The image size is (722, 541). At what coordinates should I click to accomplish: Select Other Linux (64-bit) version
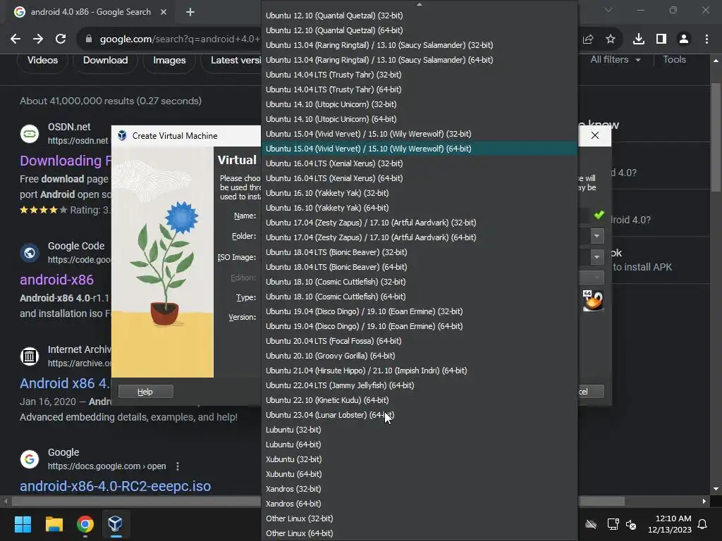[x=419, y=533]
